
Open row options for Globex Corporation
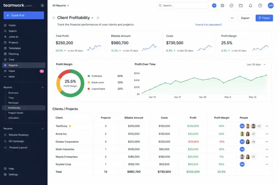(267, 142)
